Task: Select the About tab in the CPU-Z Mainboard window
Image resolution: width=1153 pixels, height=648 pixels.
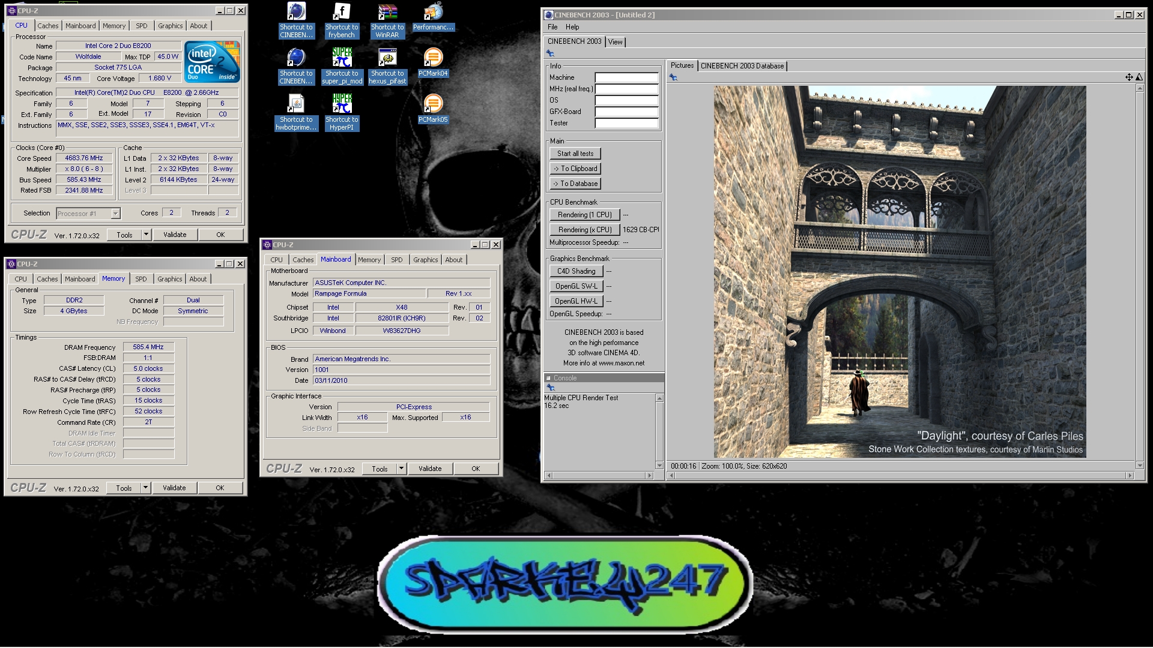Action: pos(454,260)
